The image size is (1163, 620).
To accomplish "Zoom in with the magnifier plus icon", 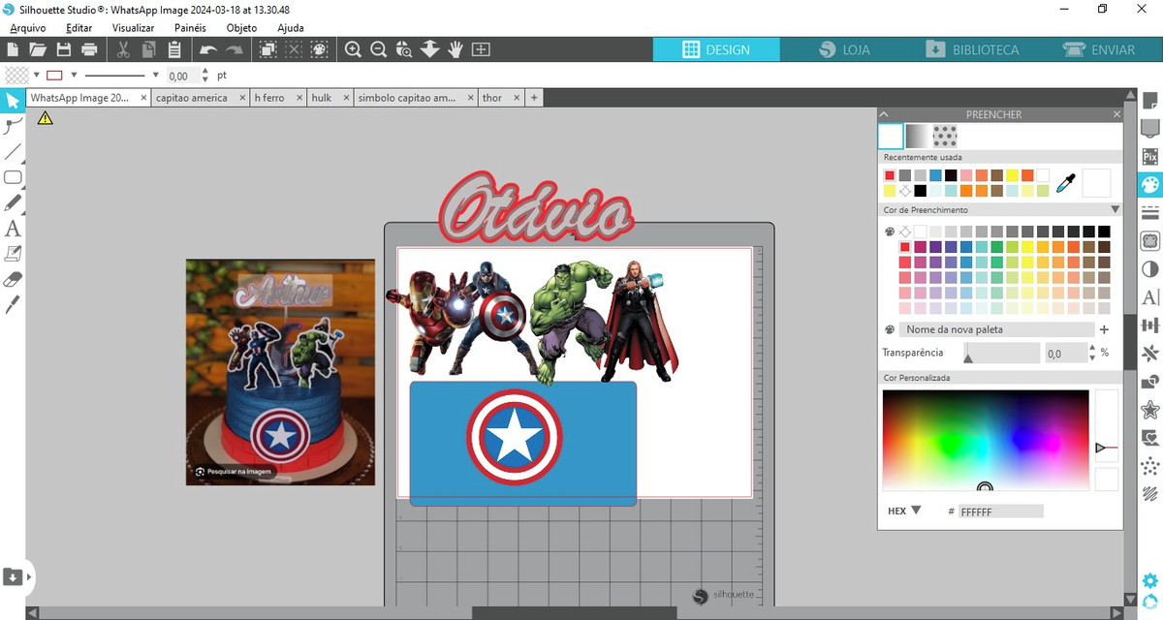I will coord(353,49).
